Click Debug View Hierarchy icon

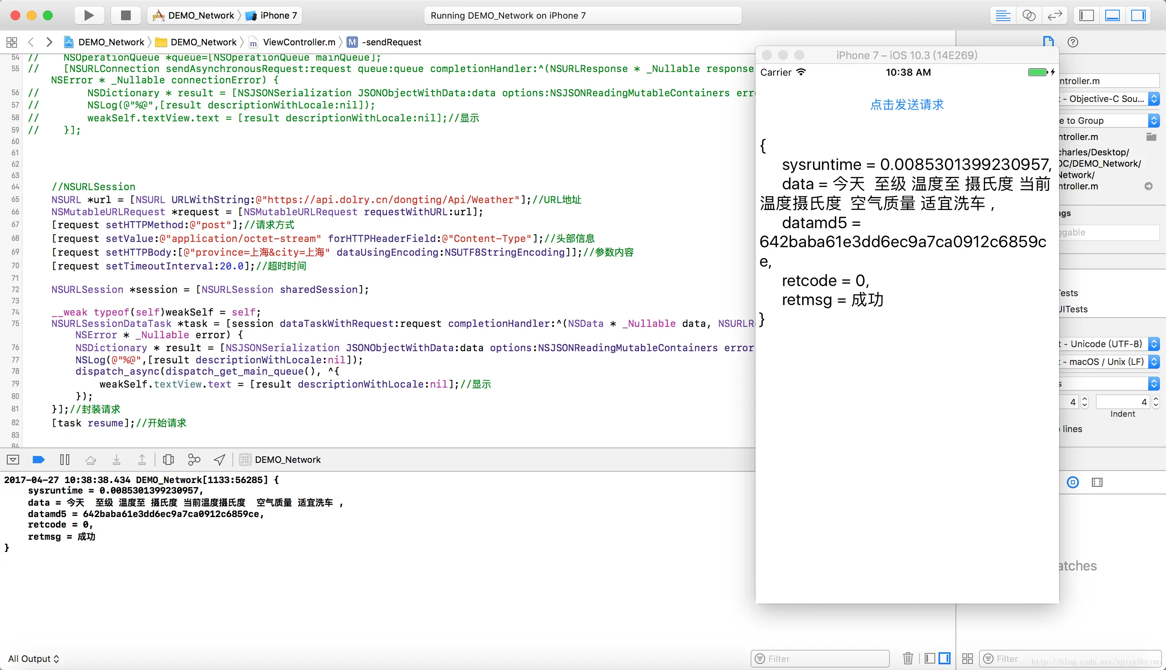[168, 459]
